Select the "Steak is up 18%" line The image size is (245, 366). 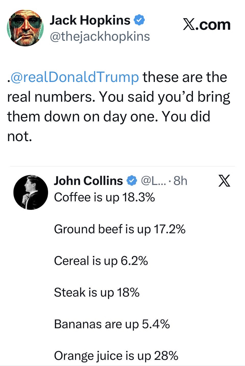coord(97,292)
